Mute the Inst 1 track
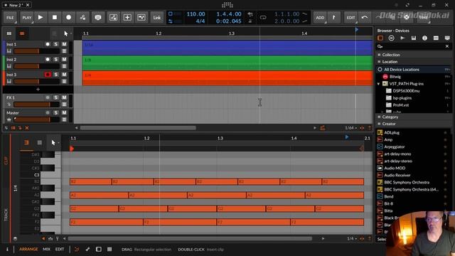 point(64,44)
